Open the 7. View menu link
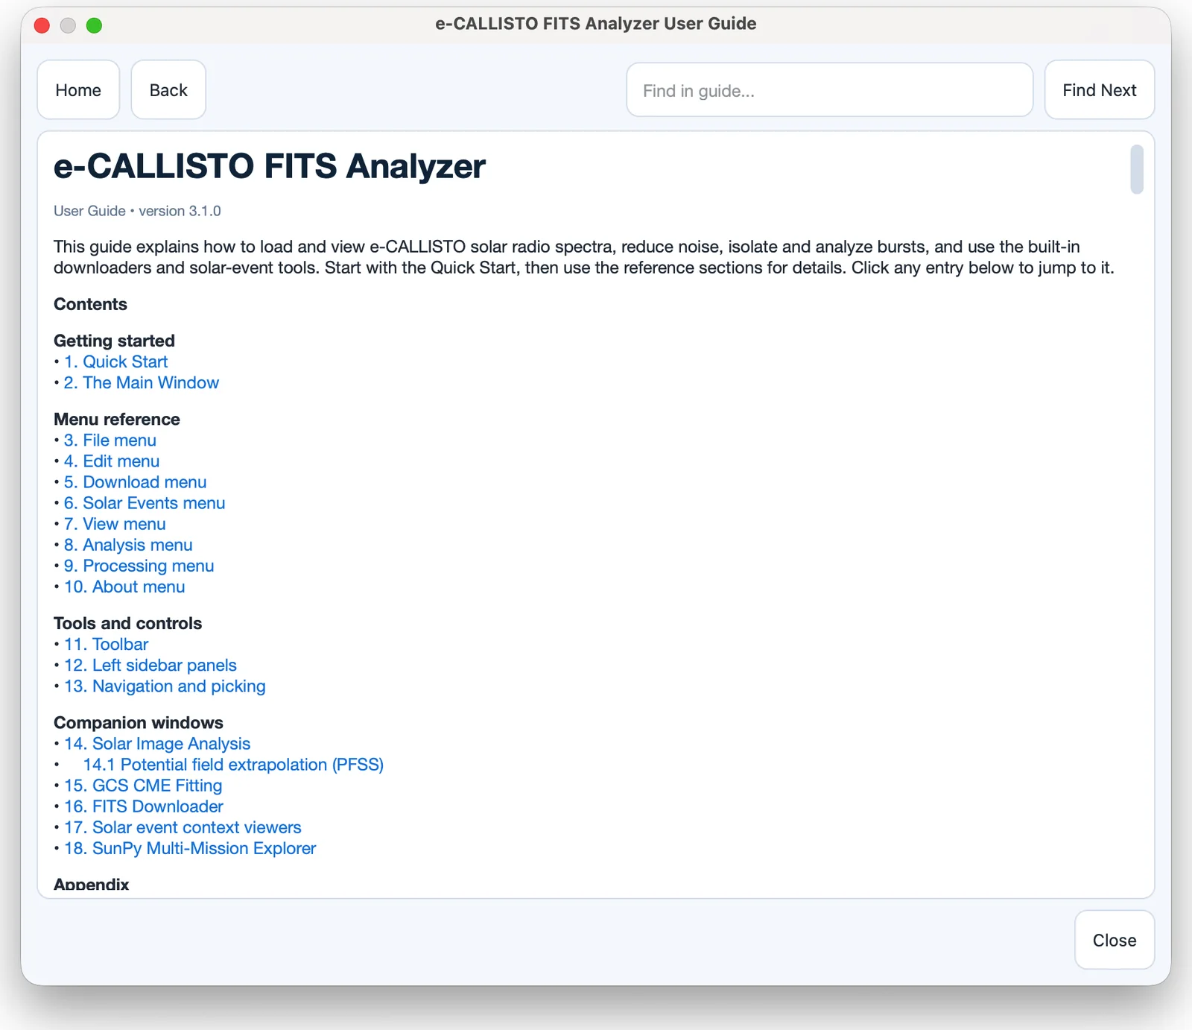This screenshot has height=1030, width=1192. (115, 524)
